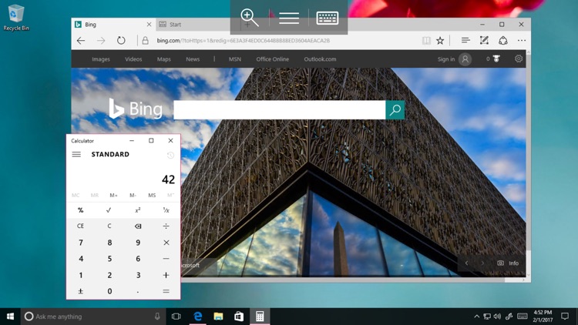Click digit 7 on Calculator
Image resolution: width=578 pixels, height=325 pixels.
click(81, 243)
